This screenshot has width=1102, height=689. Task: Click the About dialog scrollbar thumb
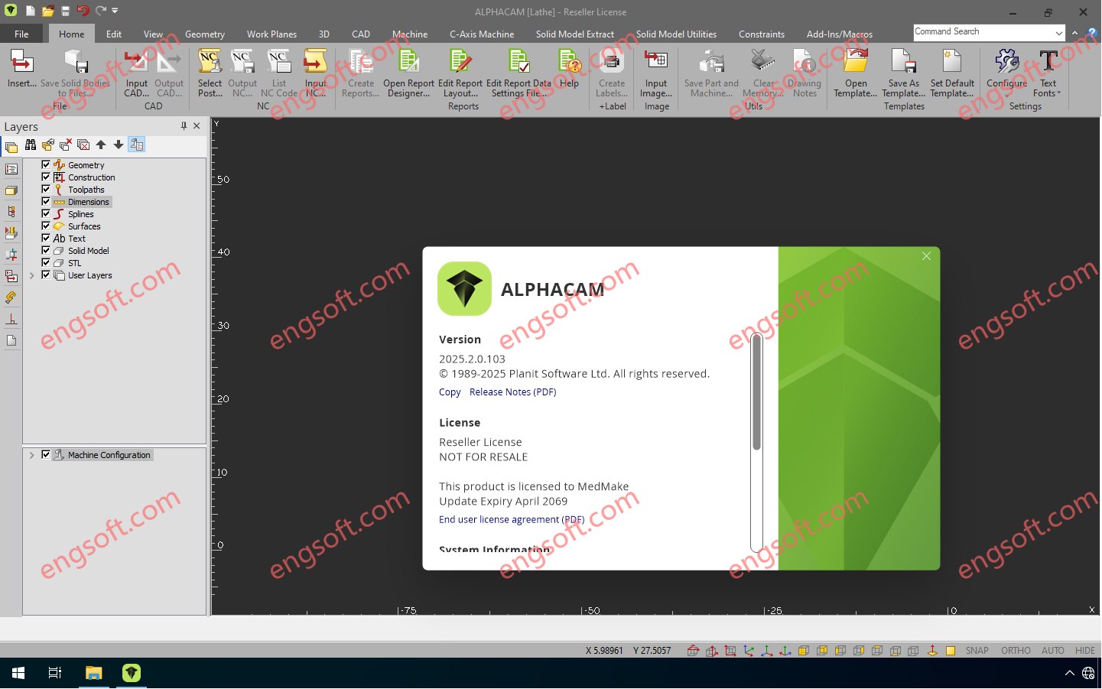click(756, 392)
